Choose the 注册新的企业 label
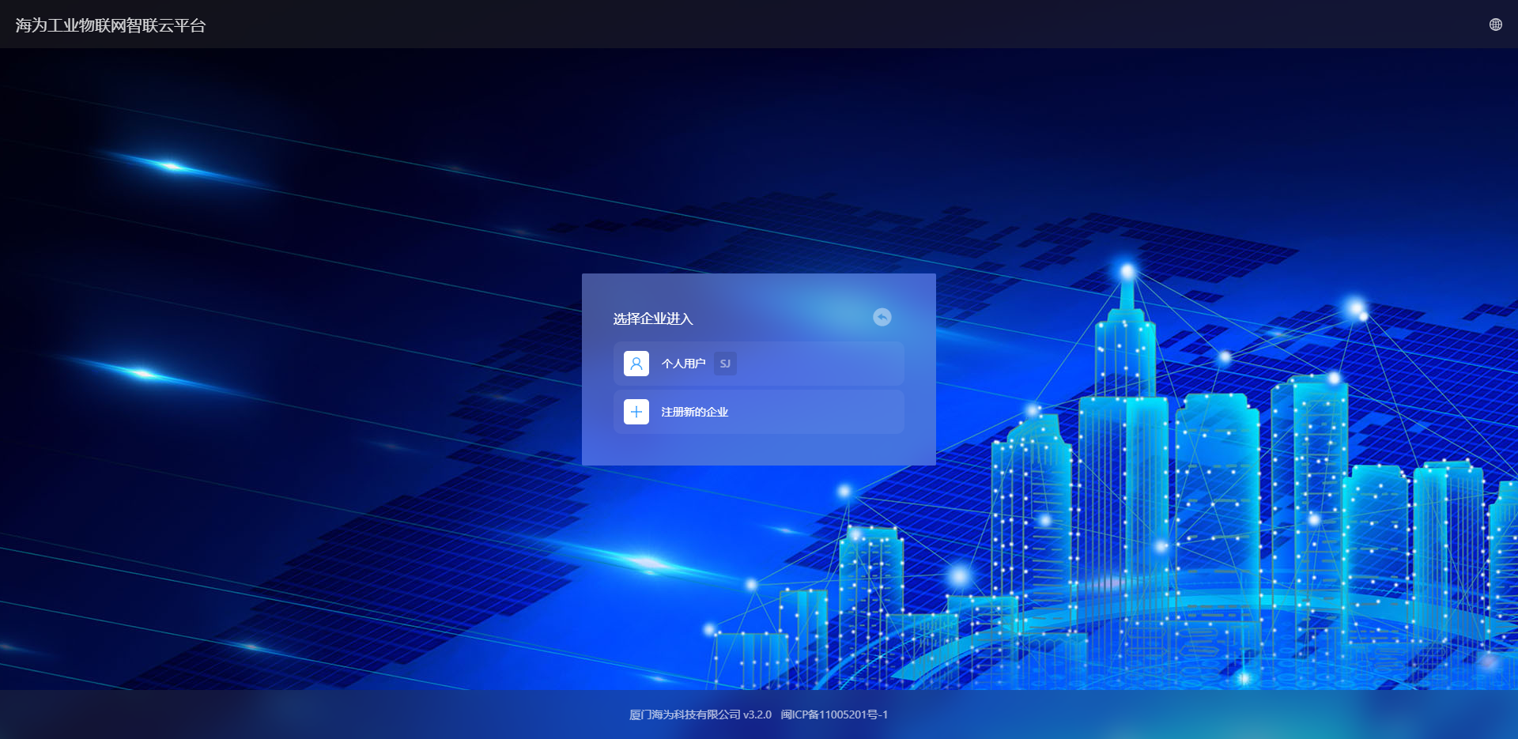Screen dimensions: 1518x739 click(x=694, y=412)
